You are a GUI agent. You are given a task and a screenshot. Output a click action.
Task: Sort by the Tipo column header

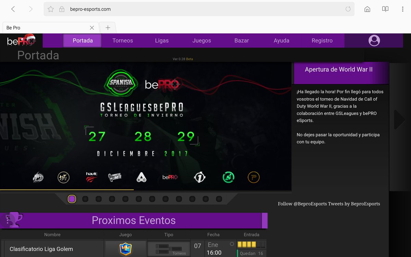(169, 235)
